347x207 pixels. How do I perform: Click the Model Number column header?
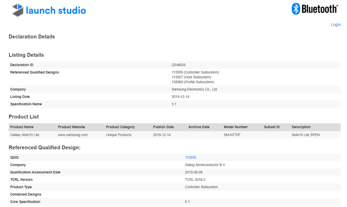coord(236,127)
